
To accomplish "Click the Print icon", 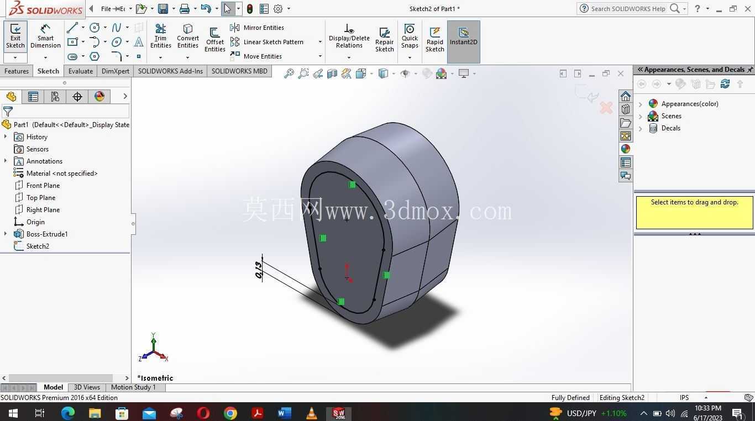I will pos(185,9).
